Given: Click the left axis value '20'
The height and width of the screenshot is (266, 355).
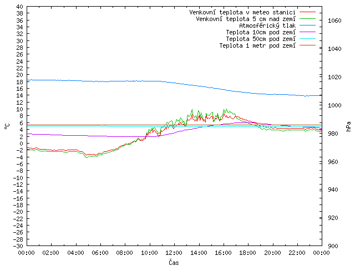Looking at the screenshot, I should [20, 75].
